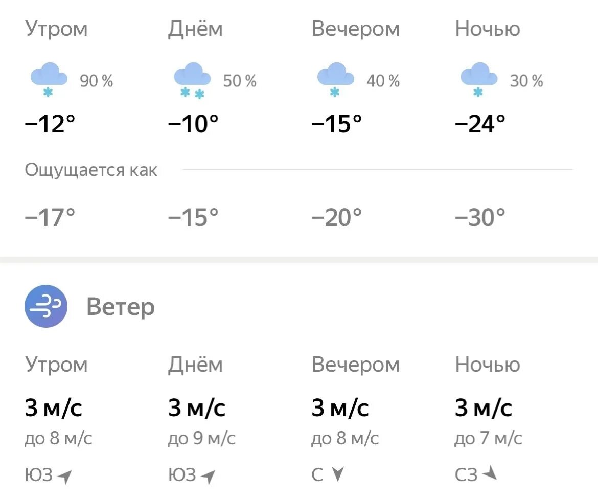Viewport: 598px width, 499px height.
Task: Click the night northwest wind direction arrow
Action: (x=490, y=473)
